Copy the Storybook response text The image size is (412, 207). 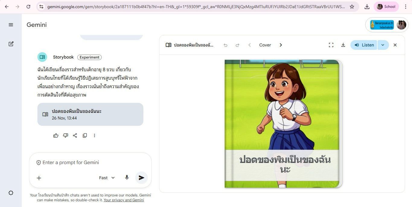[x=85, y=135]
